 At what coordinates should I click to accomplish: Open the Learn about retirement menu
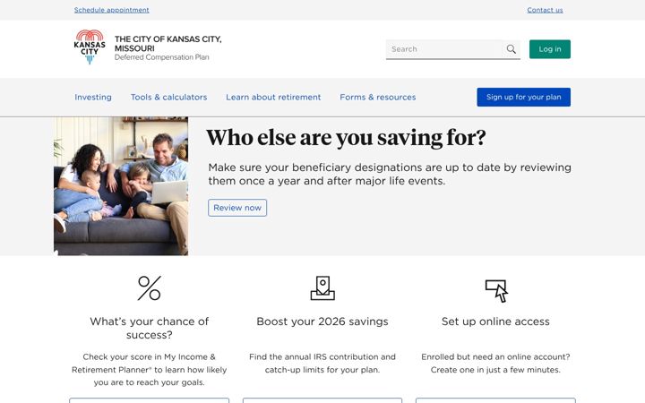(273, 97)
